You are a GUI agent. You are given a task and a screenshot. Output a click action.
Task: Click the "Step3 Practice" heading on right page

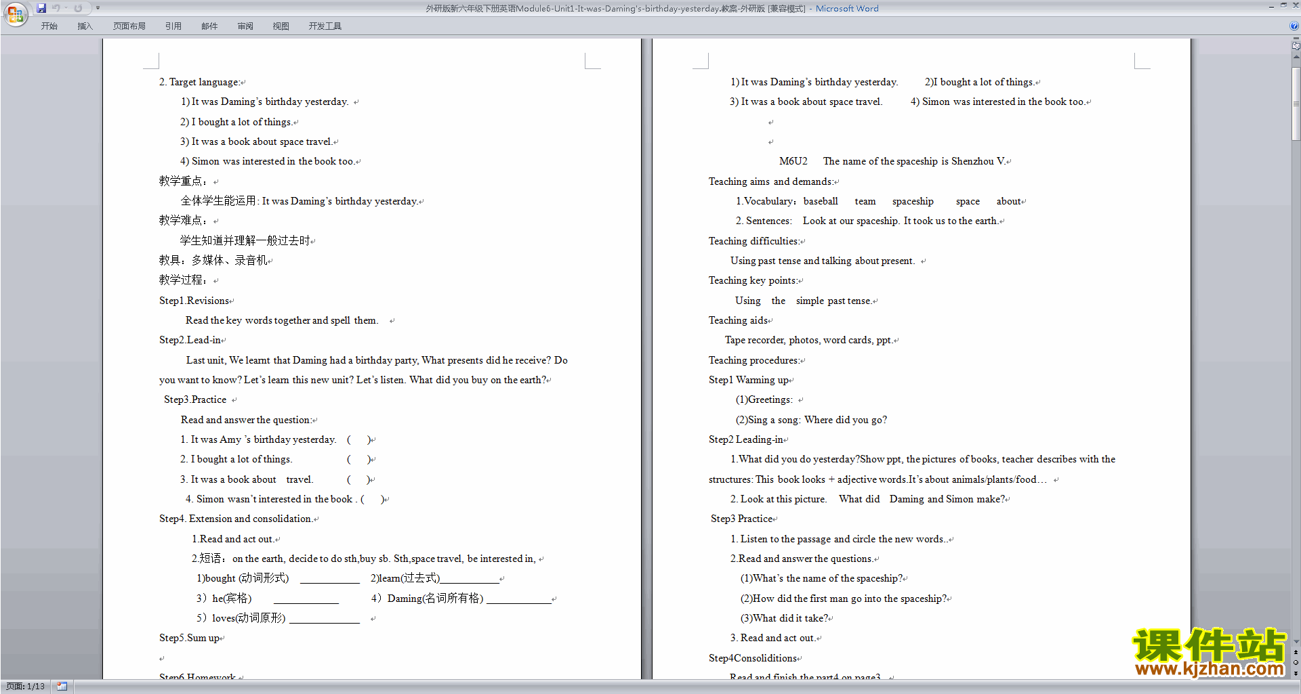click(742, 519)
